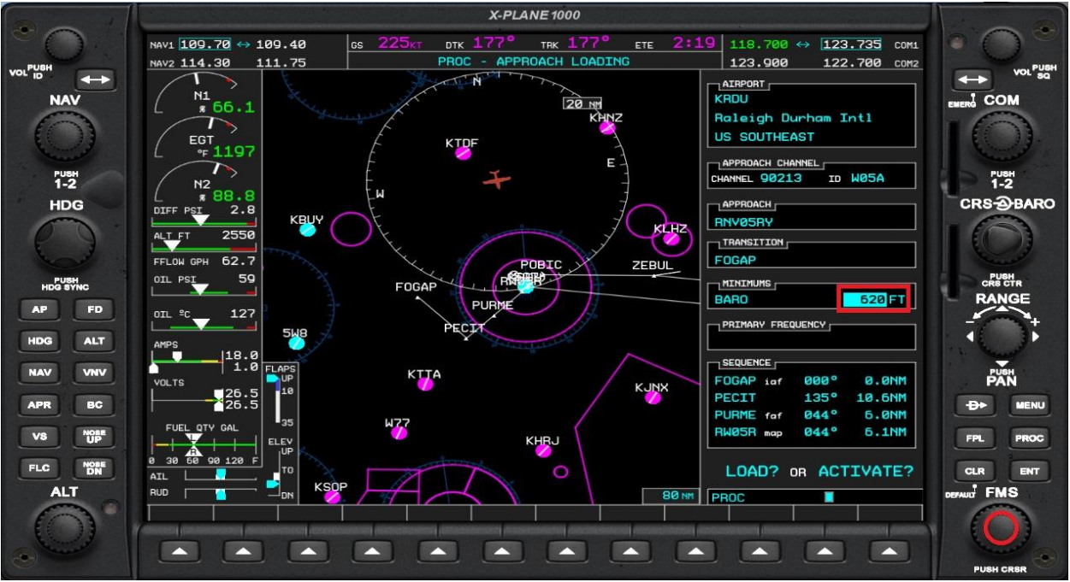The width and height of the screenshot is (1070, 582).
Task: Arm the APR approach mode button
Action: click(x=39, y=405)
